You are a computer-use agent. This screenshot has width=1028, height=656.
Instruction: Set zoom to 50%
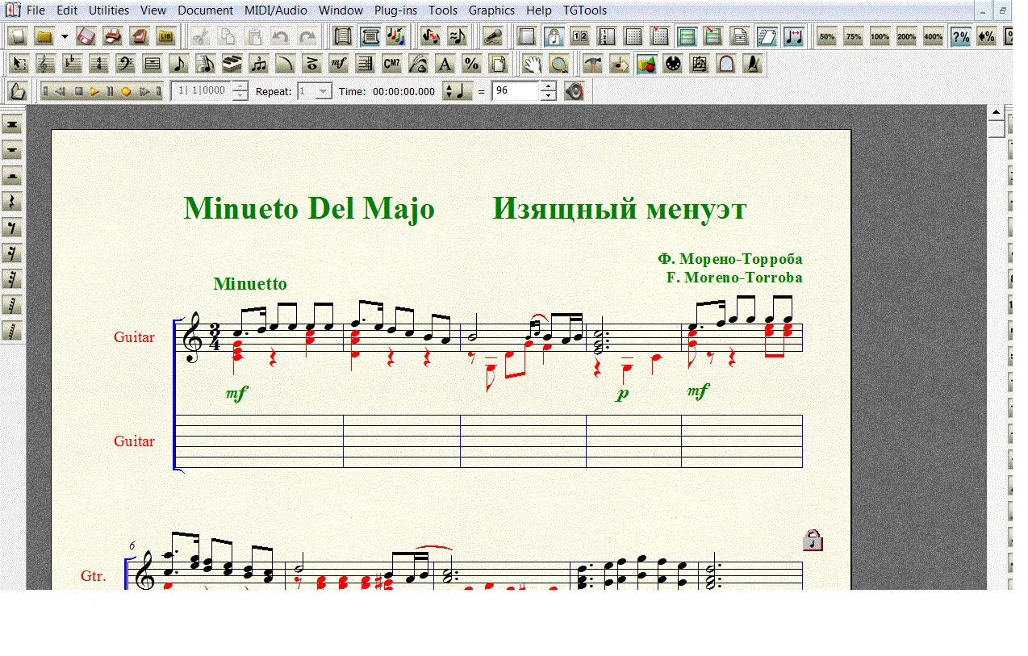[x=827, y=36]
